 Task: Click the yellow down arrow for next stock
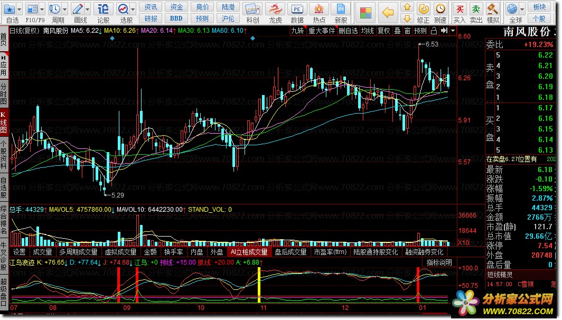point(407,18)
